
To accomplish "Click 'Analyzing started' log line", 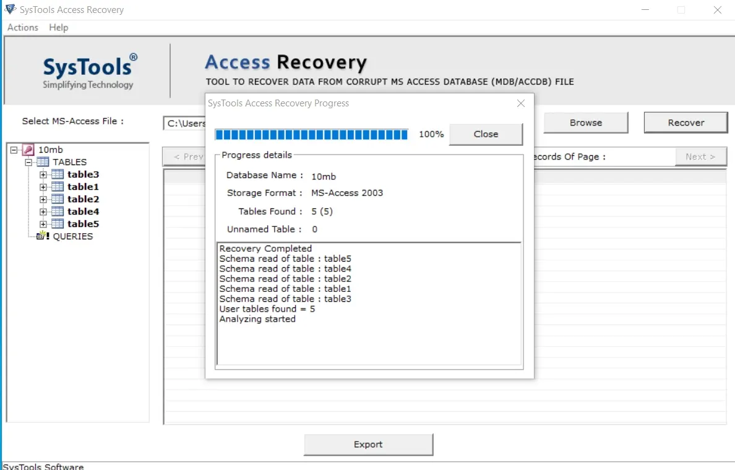I will coord(257,319).
